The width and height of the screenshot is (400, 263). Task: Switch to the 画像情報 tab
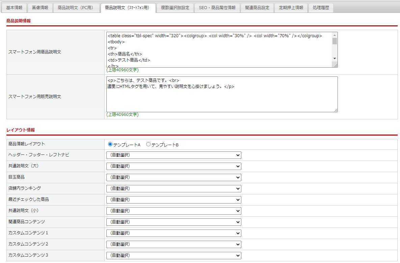click(40, 8)
